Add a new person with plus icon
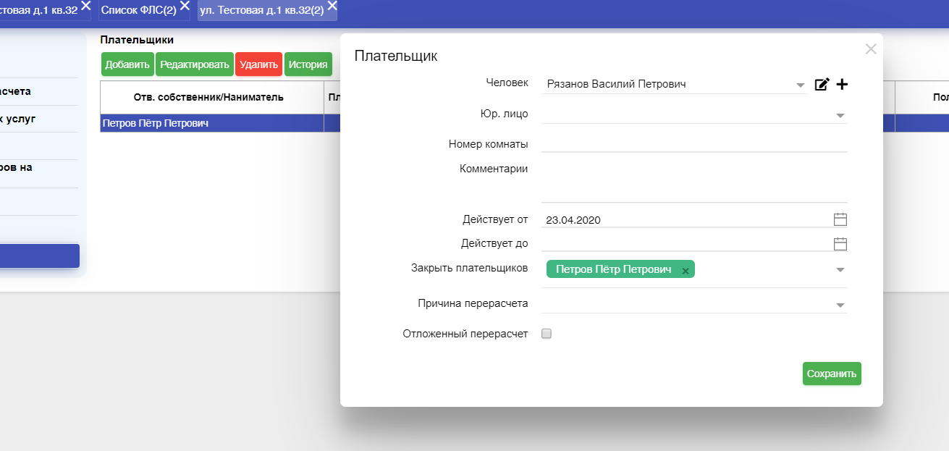The image size is (949, 451). coord(842,85)
